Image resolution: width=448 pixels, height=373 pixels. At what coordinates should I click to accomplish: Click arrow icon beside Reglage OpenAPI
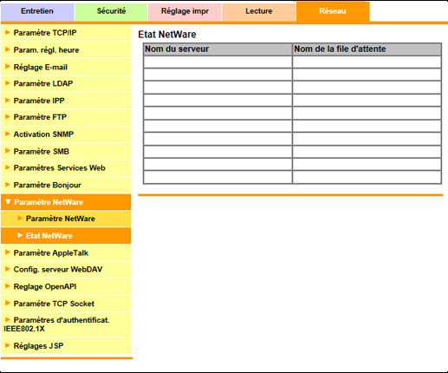[8, 286]
